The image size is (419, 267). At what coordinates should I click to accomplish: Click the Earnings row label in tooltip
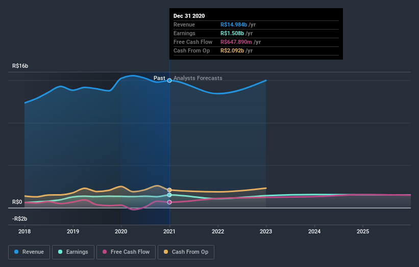tap(184, 33)
